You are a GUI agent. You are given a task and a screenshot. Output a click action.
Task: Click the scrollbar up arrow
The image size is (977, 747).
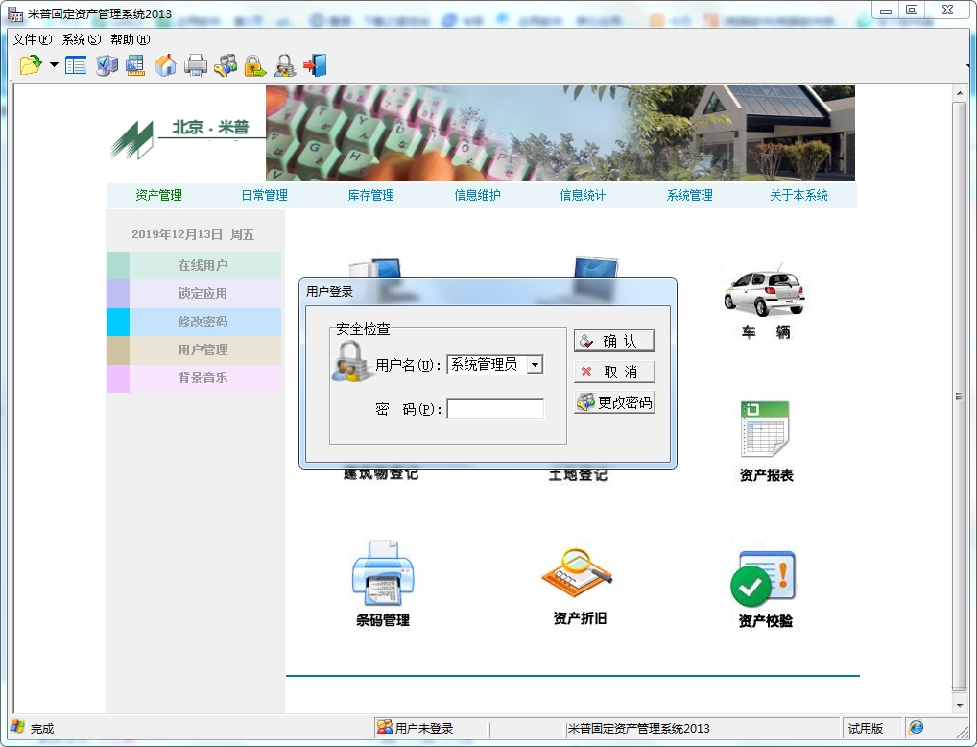pos(959,93)
